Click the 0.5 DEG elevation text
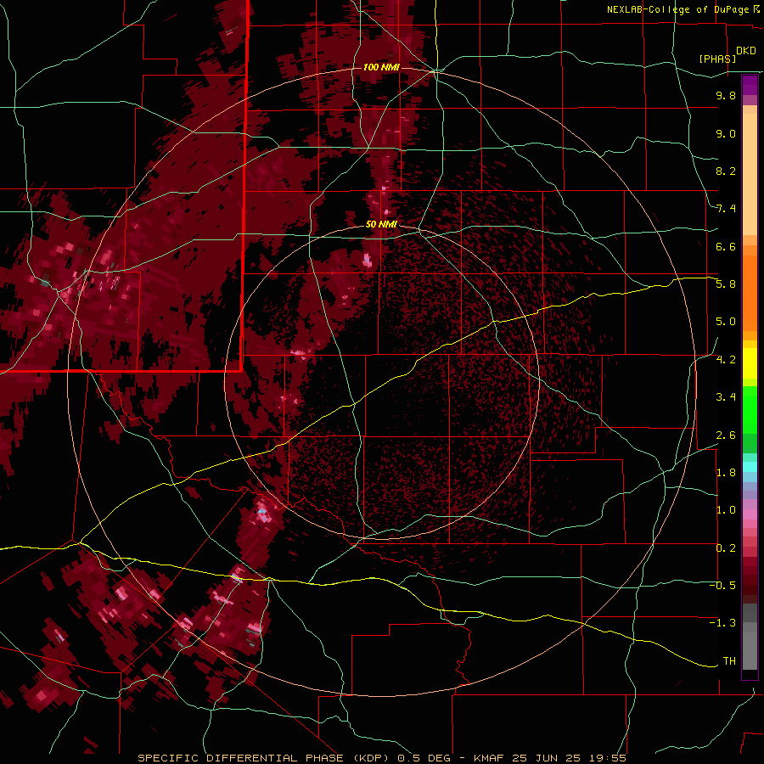 tap(424, 758)
